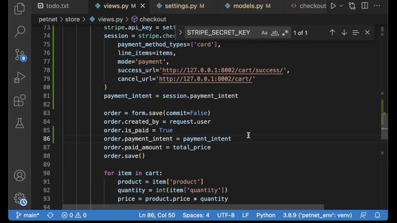This screenshot has height=223, width=397.
Task: Open Source Control view with 9 changes
Action: pos(19,55)
